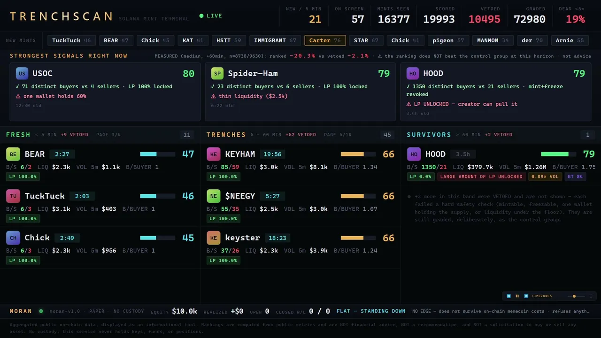Click PAGE 5/14 in the Trenches header
Image resolution: width=601 pixels, height=338 pixels.
338,135
